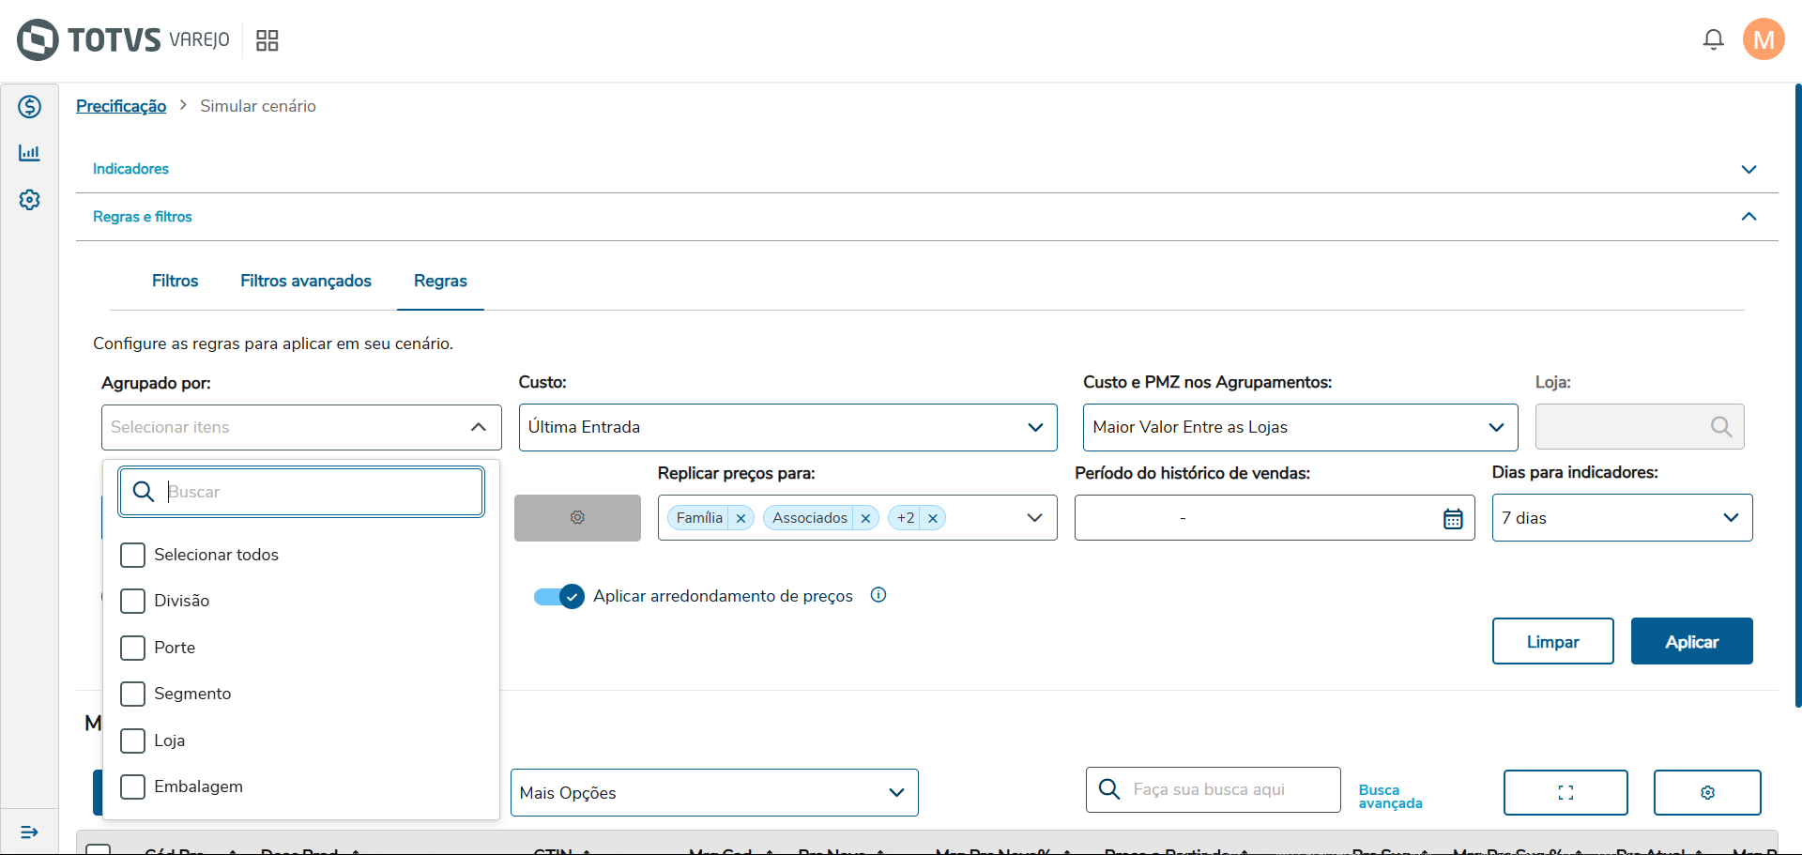Open the chart reports sidebar icon

tap(30, 153)
